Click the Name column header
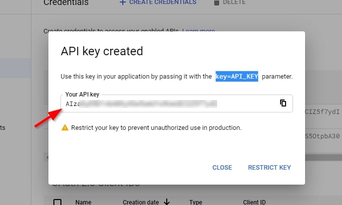The height and width of the screenshot is (205, 342). click(x=83, y=203)
